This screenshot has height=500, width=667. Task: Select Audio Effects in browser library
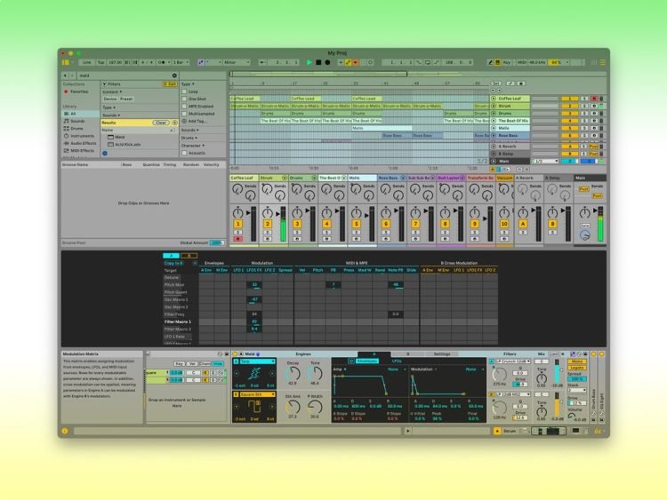[x=84, y=143]
